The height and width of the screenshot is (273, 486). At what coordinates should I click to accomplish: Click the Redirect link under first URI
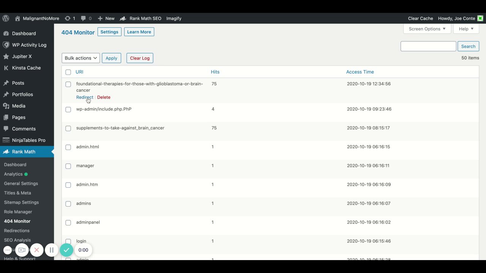tap(84, 97)
